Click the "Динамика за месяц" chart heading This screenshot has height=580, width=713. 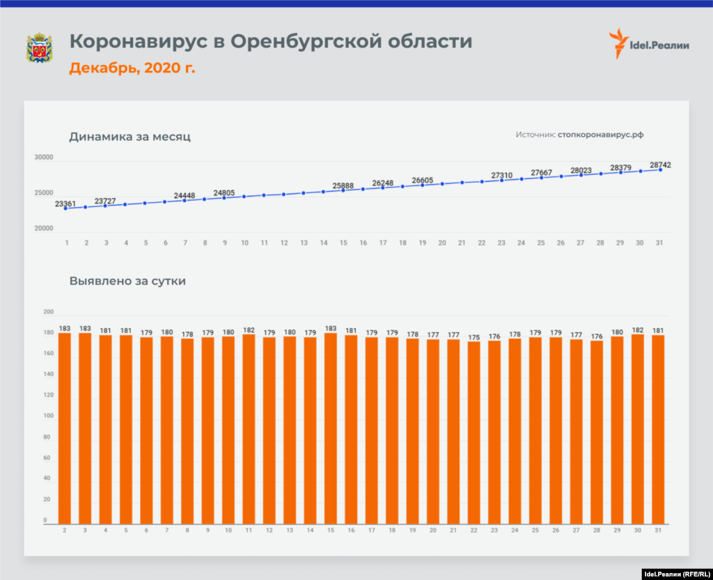pyautogui.click(x=130, y=137)
